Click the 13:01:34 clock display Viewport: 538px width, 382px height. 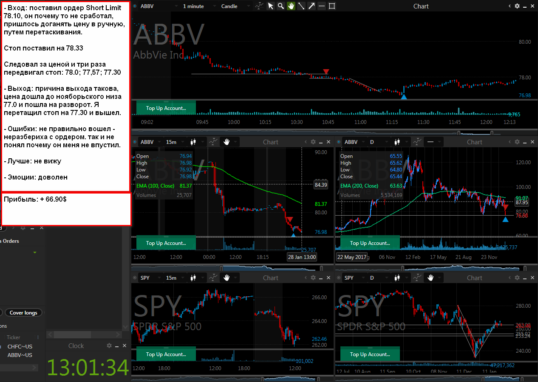(x=88, y=367)
